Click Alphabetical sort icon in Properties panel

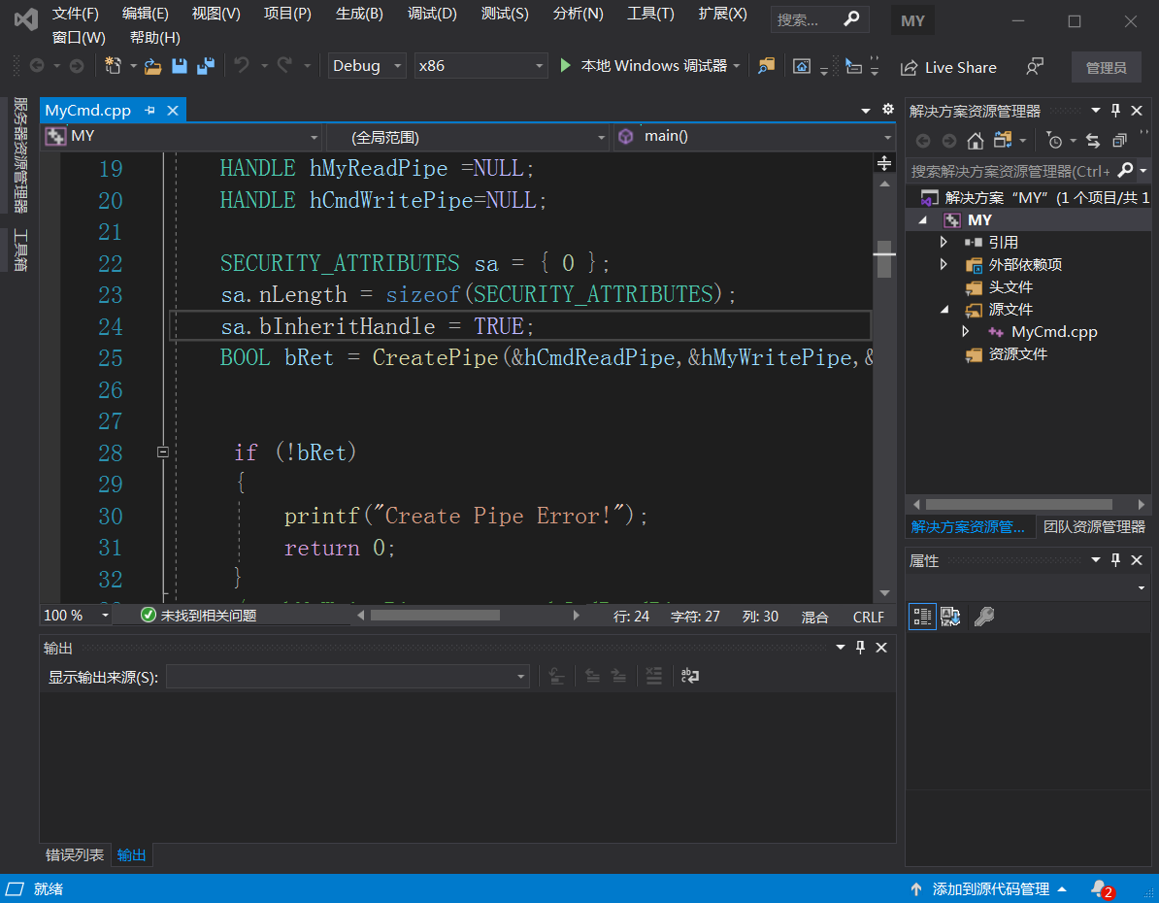click(950, 616)
